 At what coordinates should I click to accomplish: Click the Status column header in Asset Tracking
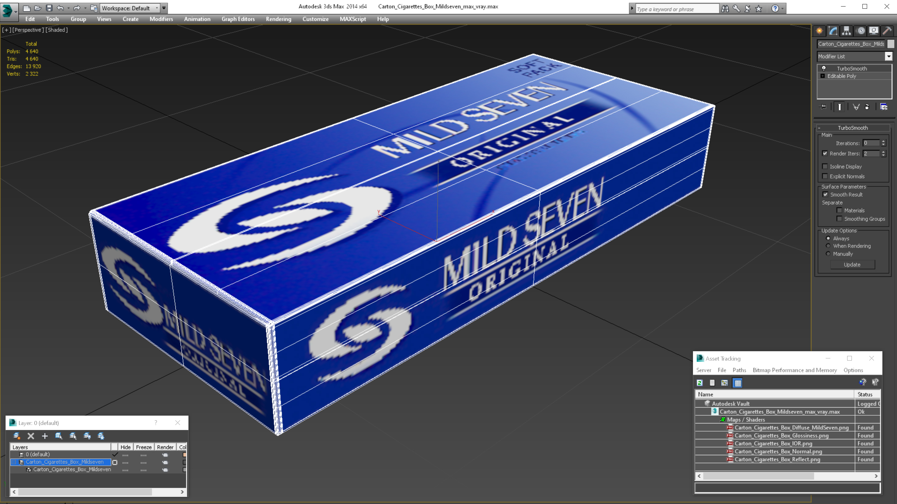tap(867, 394)
